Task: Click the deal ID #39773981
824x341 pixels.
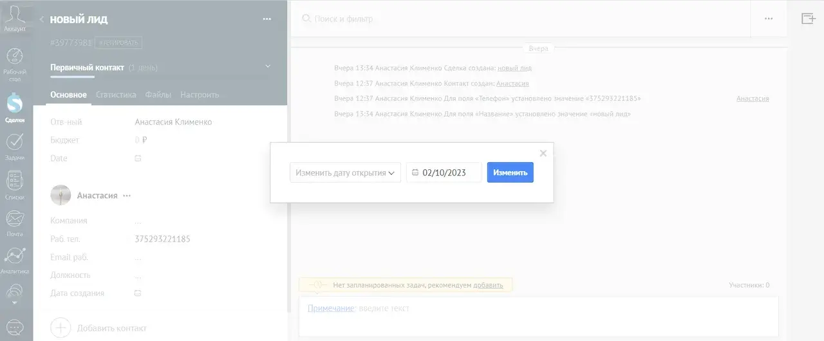Action: click(71, 43)
